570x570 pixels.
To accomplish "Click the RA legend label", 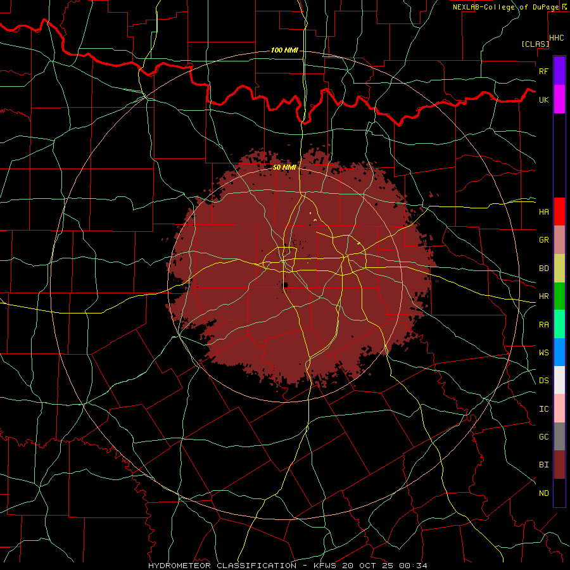I will click(x=543, y=325).
